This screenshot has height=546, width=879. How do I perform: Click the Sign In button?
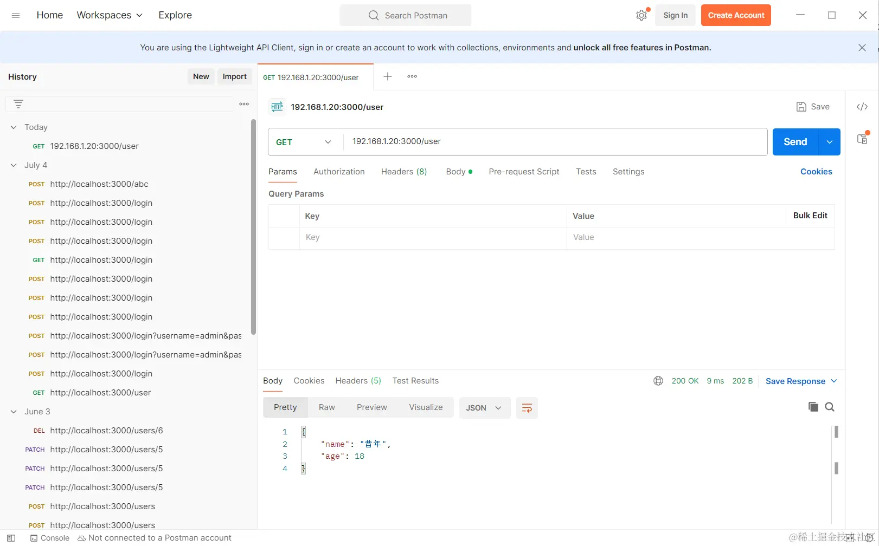coord(675,15)
